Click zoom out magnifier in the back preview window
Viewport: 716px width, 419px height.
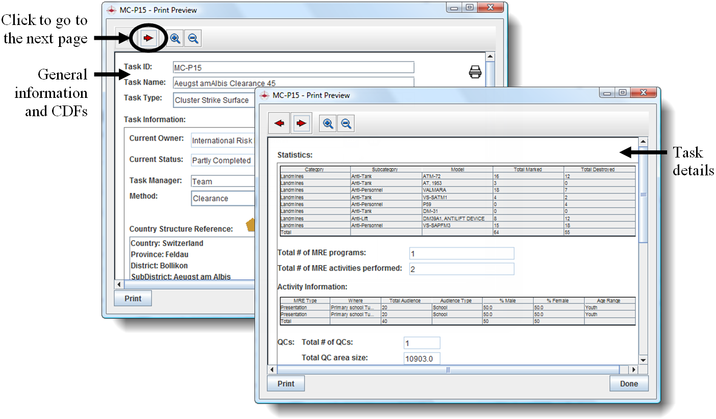(x=192, y=38)
